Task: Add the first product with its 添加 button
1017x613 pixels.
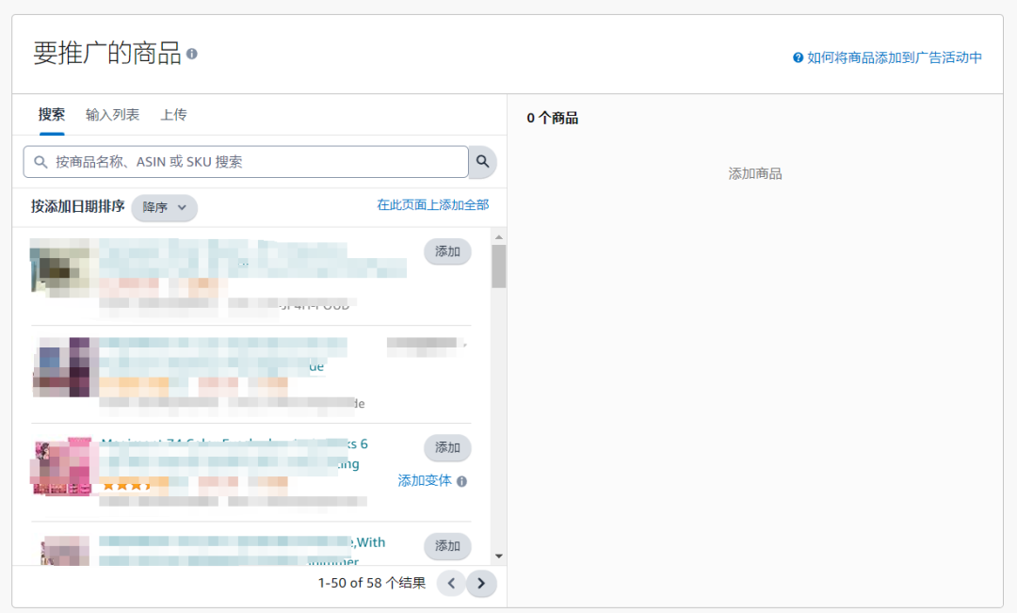Action: pyautogui.click(x=446, y=251)
